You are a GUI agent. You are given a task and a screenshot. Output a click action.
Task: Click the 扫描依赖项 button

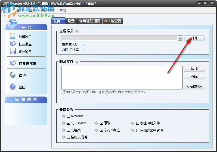(x=194, y=86)
